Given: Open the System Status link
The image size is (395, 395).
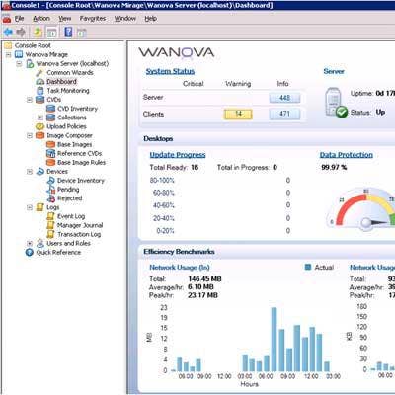Looking at the screenshot, I should [x=170, y=71].
